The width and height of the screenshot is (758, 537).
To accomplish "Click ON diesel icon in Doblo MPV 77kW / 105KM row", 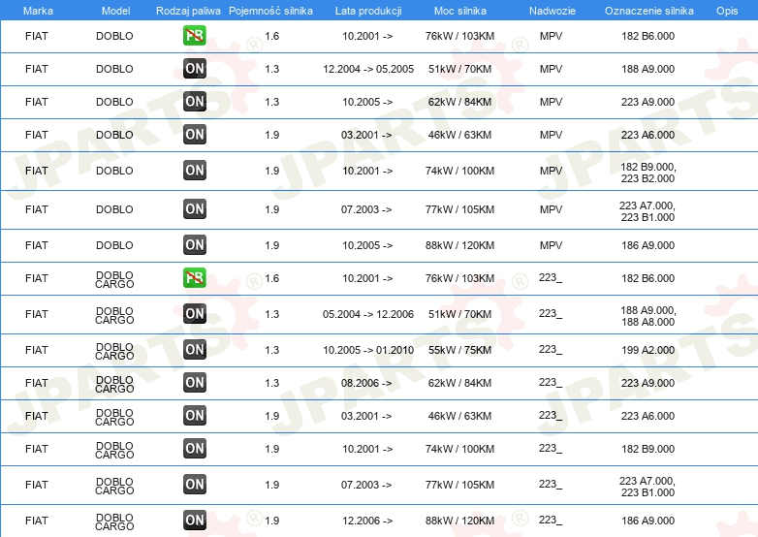I will coord(194,208).
